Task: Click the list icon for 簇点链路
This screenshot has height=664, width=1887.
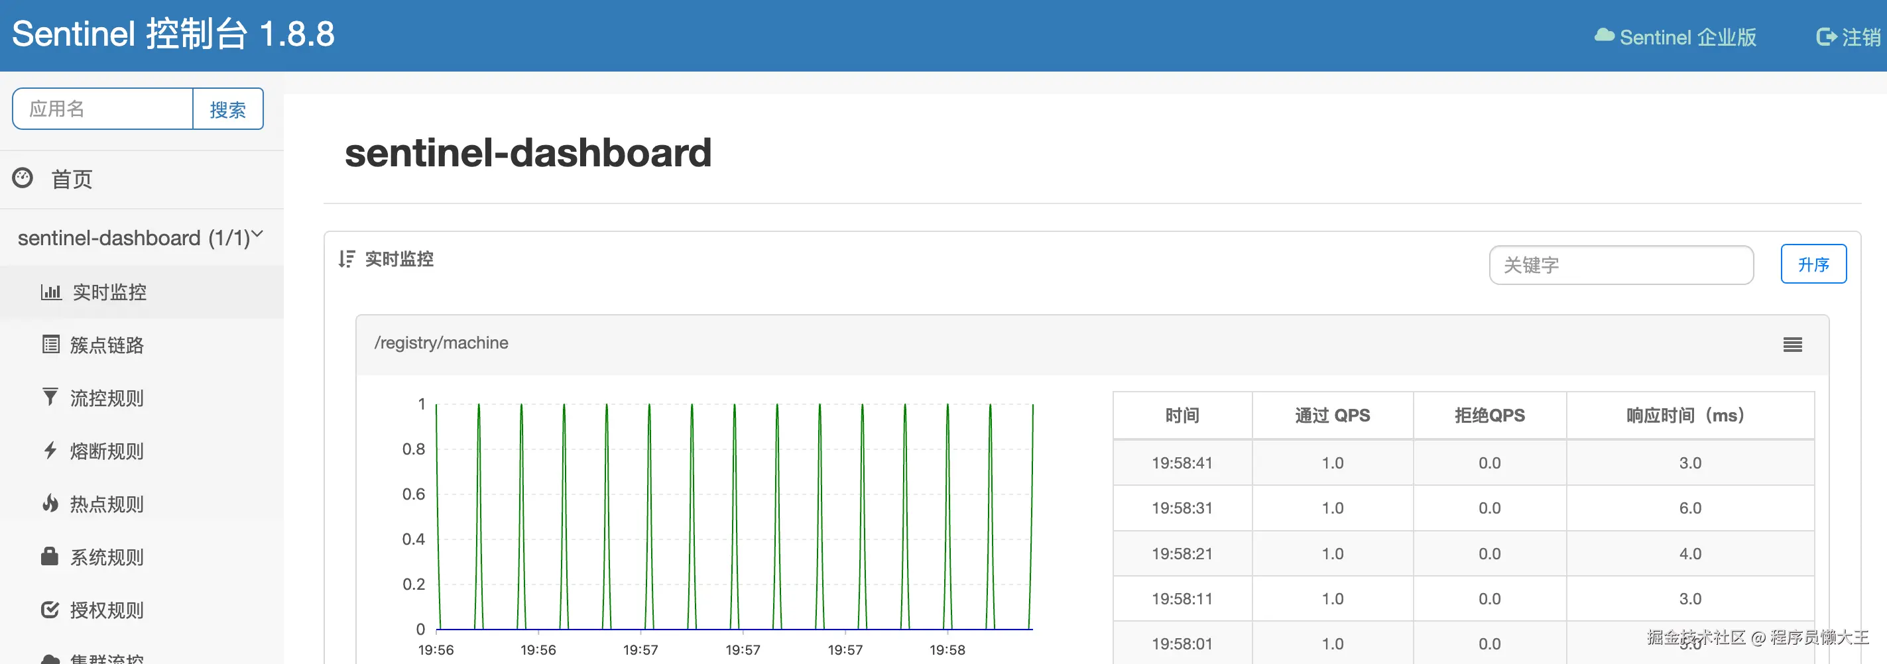Action: point(50,345)
